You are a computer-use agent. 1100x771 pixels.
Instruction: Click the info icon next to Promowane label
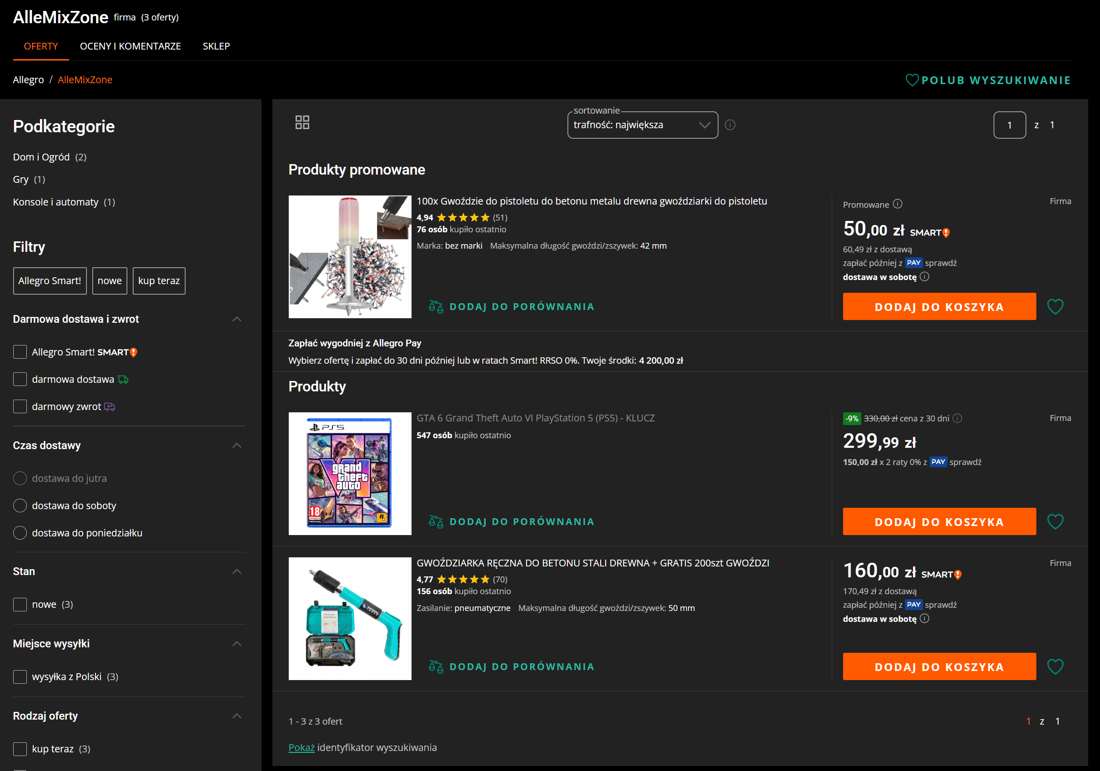coord(898,204)
